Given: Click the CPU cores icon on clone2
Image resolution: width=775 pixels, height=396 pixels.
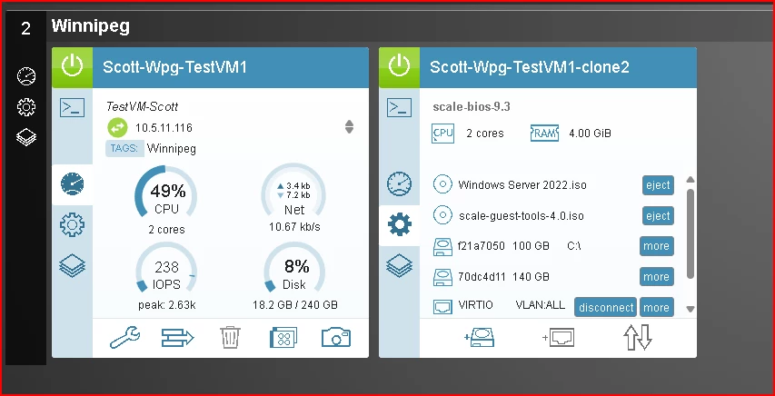Looking at the screenshot, I should tap(442, 133).
